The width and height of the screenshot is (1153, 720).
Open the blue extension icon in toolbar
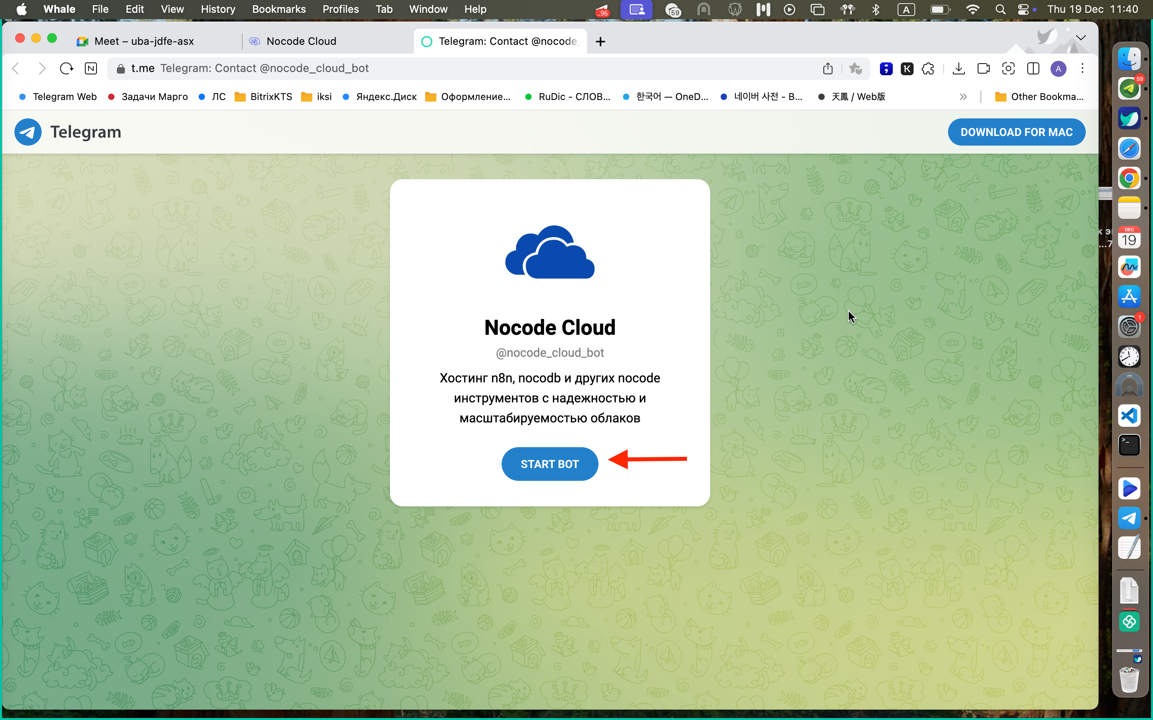[886, 68]
